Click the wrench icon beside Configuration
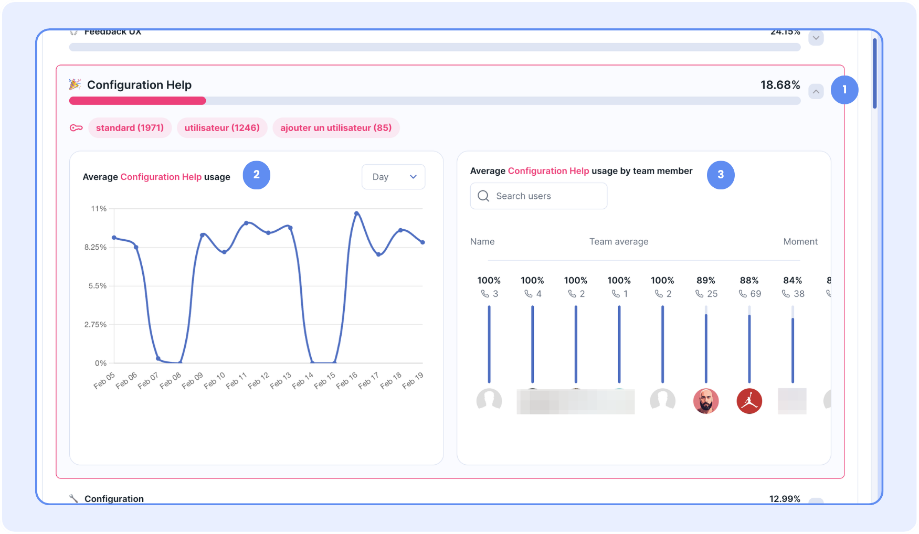 pos(74,498)
